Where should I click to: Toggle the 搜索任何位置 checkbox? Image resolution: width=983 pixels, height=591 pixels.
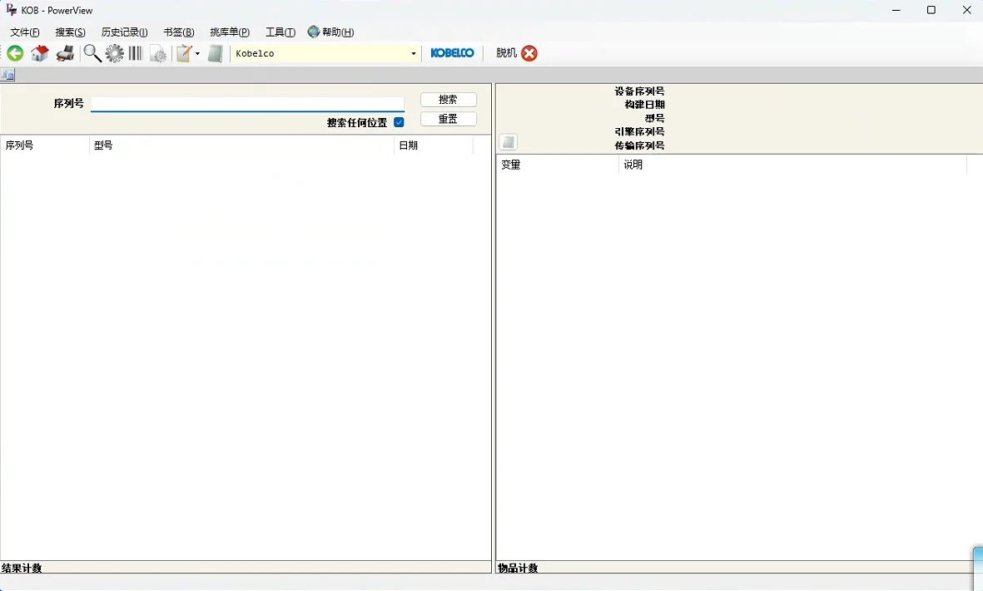tap(399, 123)
